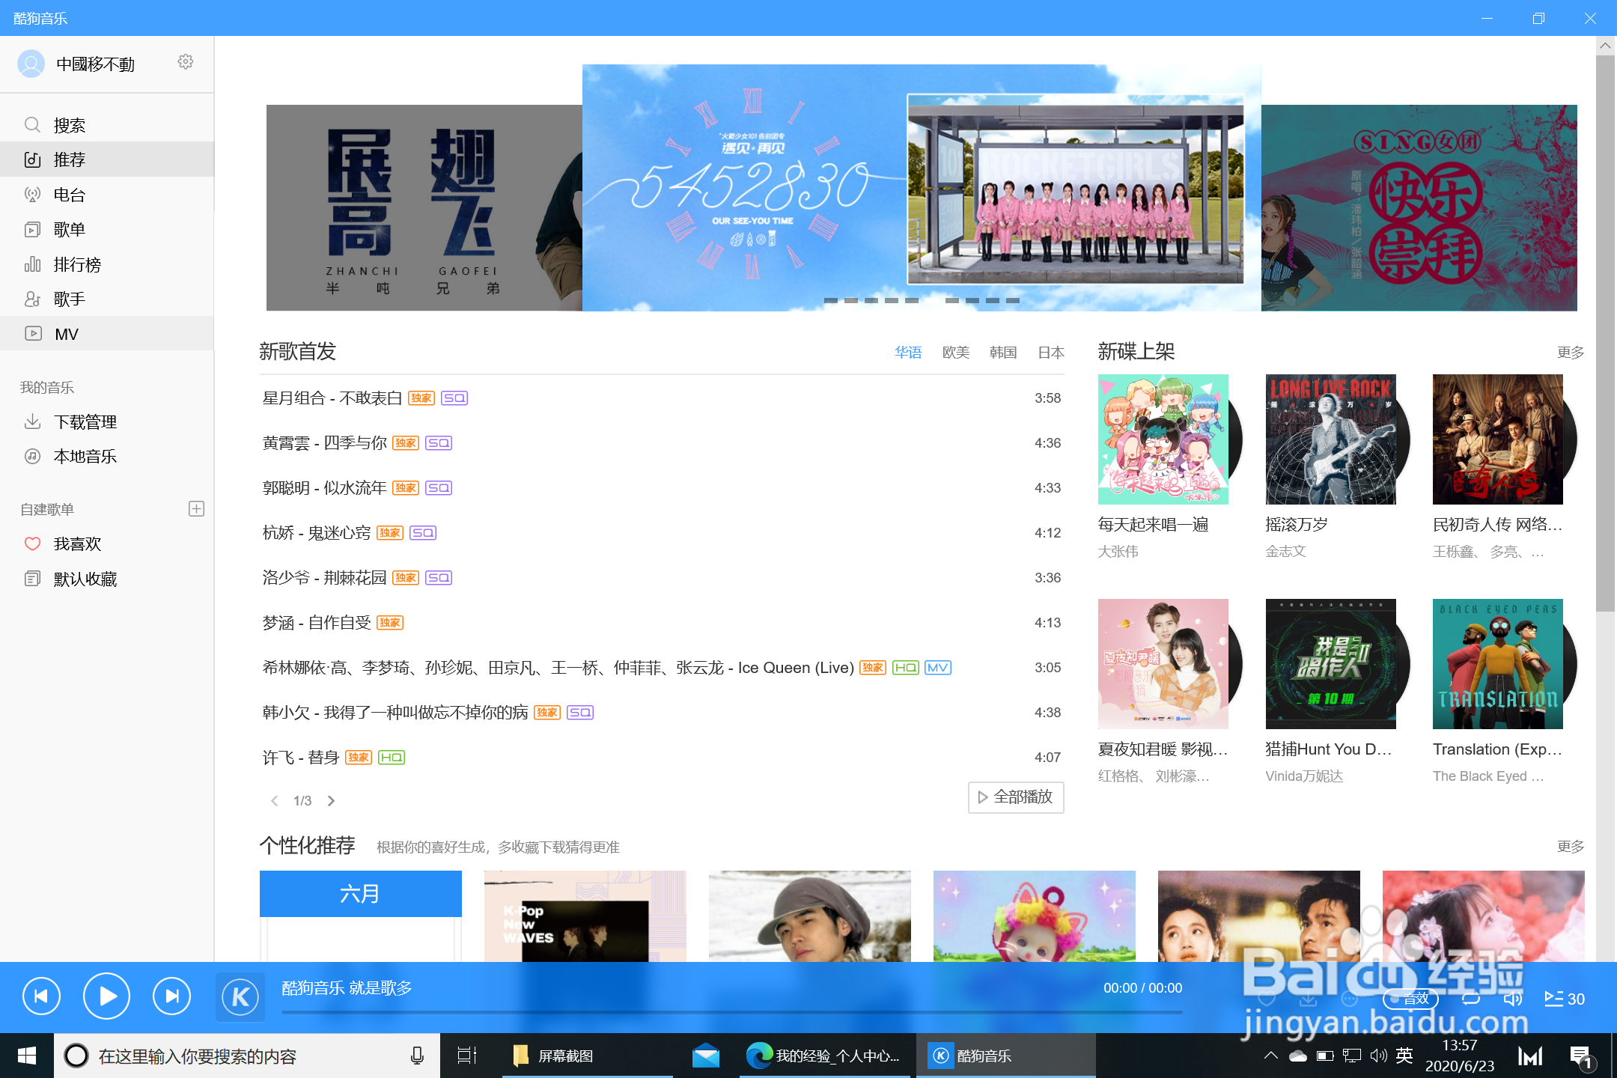Click 展翅高飞 banner on left
This screenshot has width=1617, height=1078.
tap(424, 208)
